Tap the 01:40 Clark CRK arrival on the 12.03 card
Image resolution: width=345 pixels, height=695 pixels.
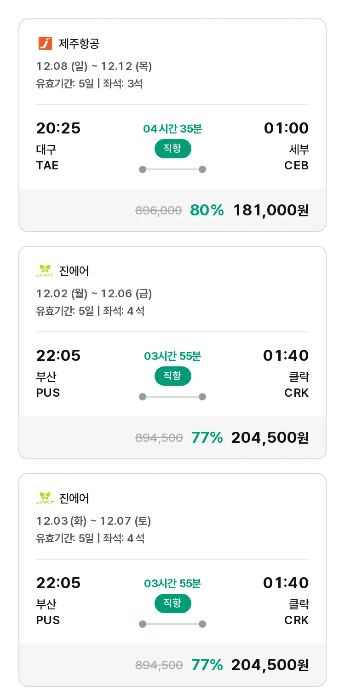(x=286, y=583)
